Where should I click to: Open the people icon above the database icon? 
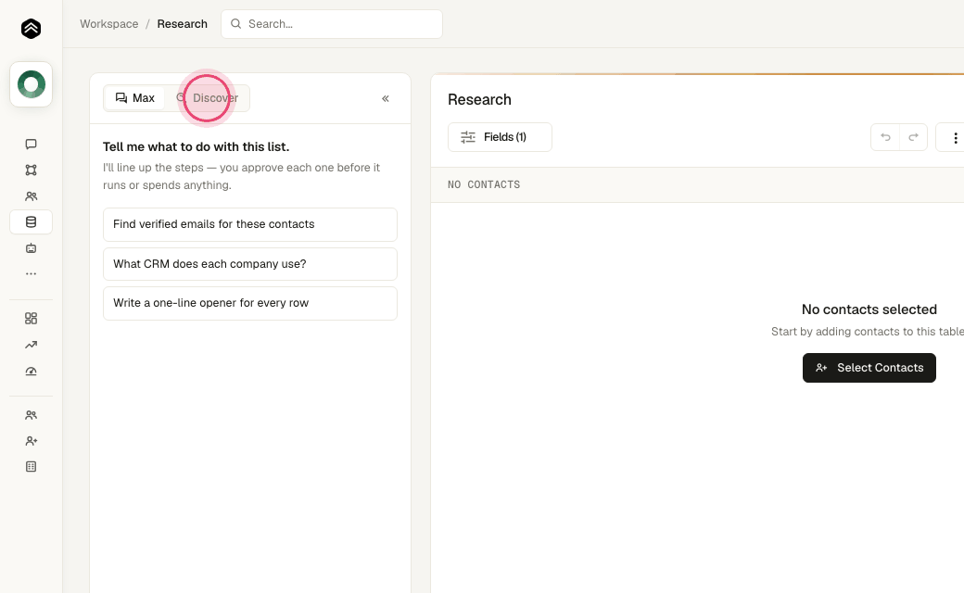(31, 196)
